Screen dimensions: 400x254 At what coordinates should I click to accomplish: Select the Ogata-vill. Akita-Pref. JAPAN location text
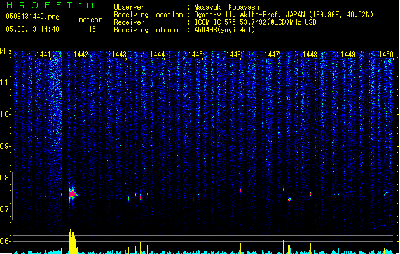click(x=284, y=15)
